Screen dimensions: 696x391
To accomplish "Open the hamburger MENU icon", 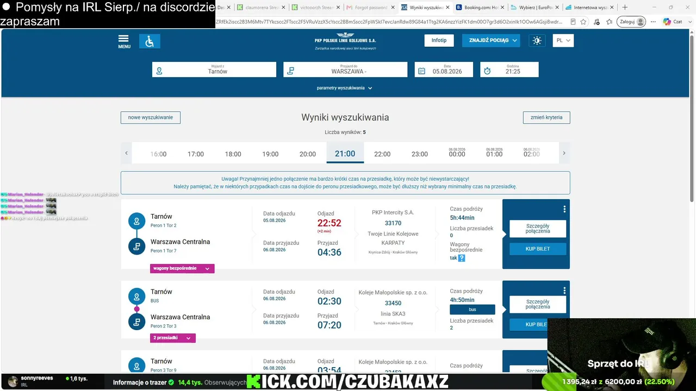I will (124, 41).
